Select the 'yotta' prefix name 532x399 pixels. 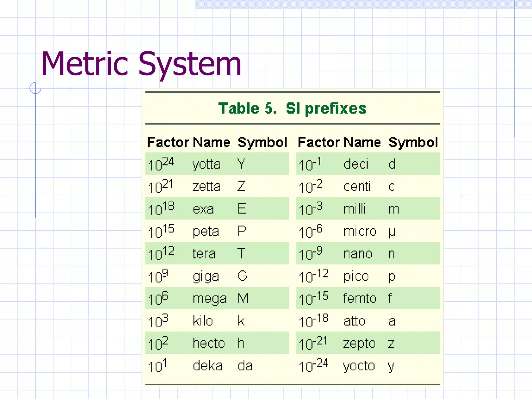click(x=207, y=164)
